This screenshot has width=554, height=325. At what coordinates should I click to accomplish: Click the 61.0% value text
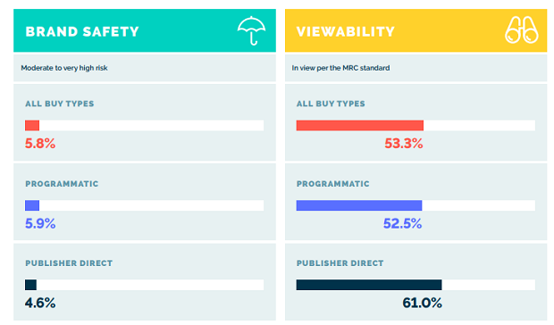pyautogui.click(x=423, y=303)
